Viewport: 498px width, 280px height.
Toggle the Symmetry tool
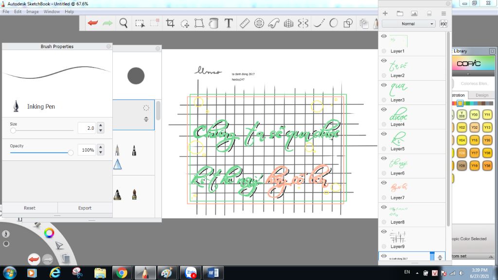coord(303,23)
